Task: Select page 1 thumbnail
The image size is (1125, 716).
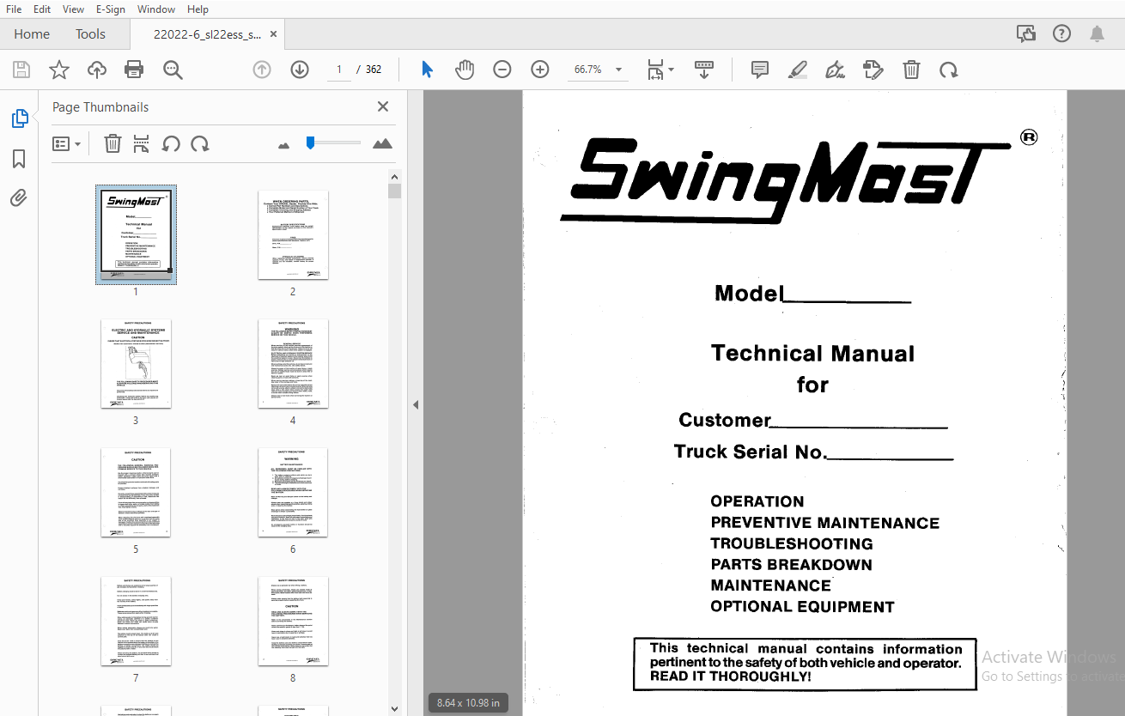Action: [x=136, y=234]
